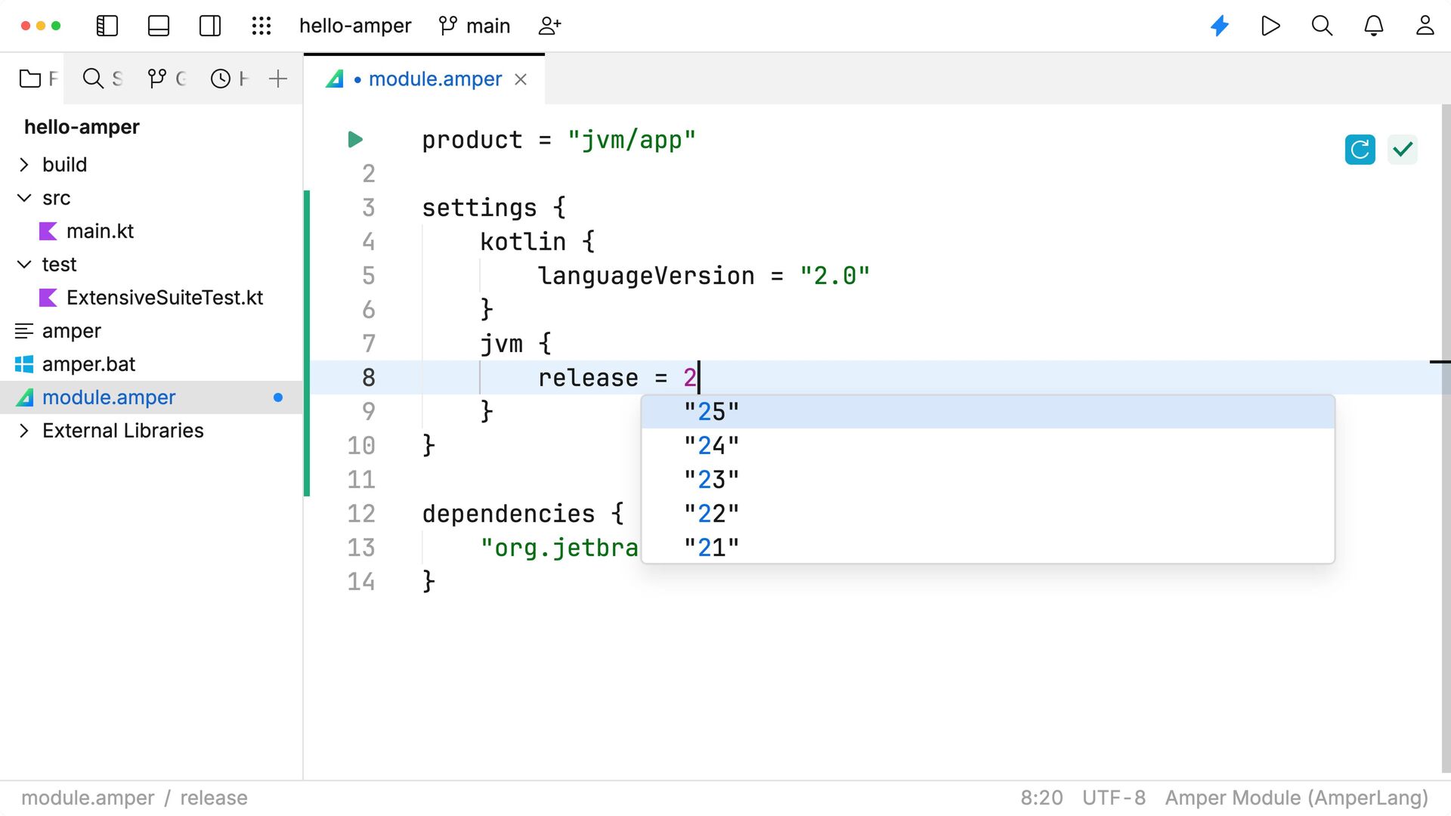Choose "24" from the completion list
The height and width of the screenshot is (816, 1451).
988,446
